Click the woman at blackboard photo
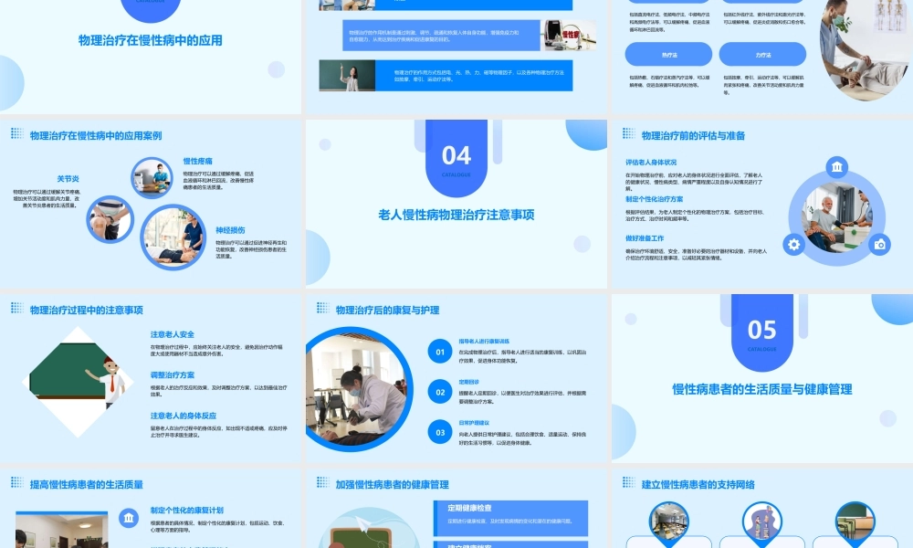Screen dimensions: 913x548 click(347, 75)
